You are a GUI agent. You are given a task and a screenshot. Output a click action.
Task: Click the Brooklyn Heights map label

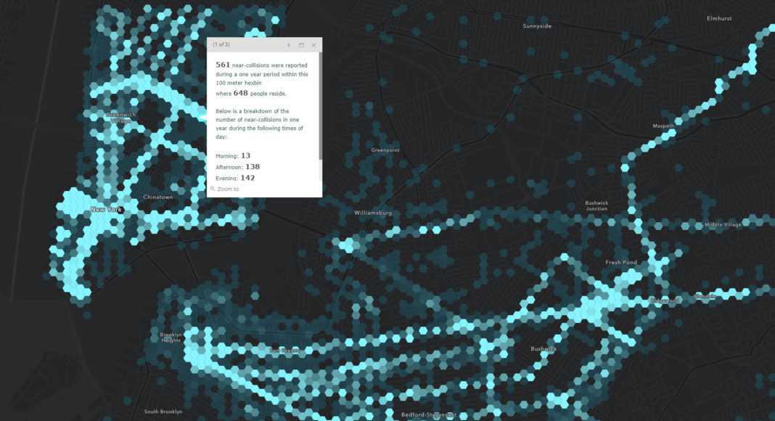(x=171, y=338)
